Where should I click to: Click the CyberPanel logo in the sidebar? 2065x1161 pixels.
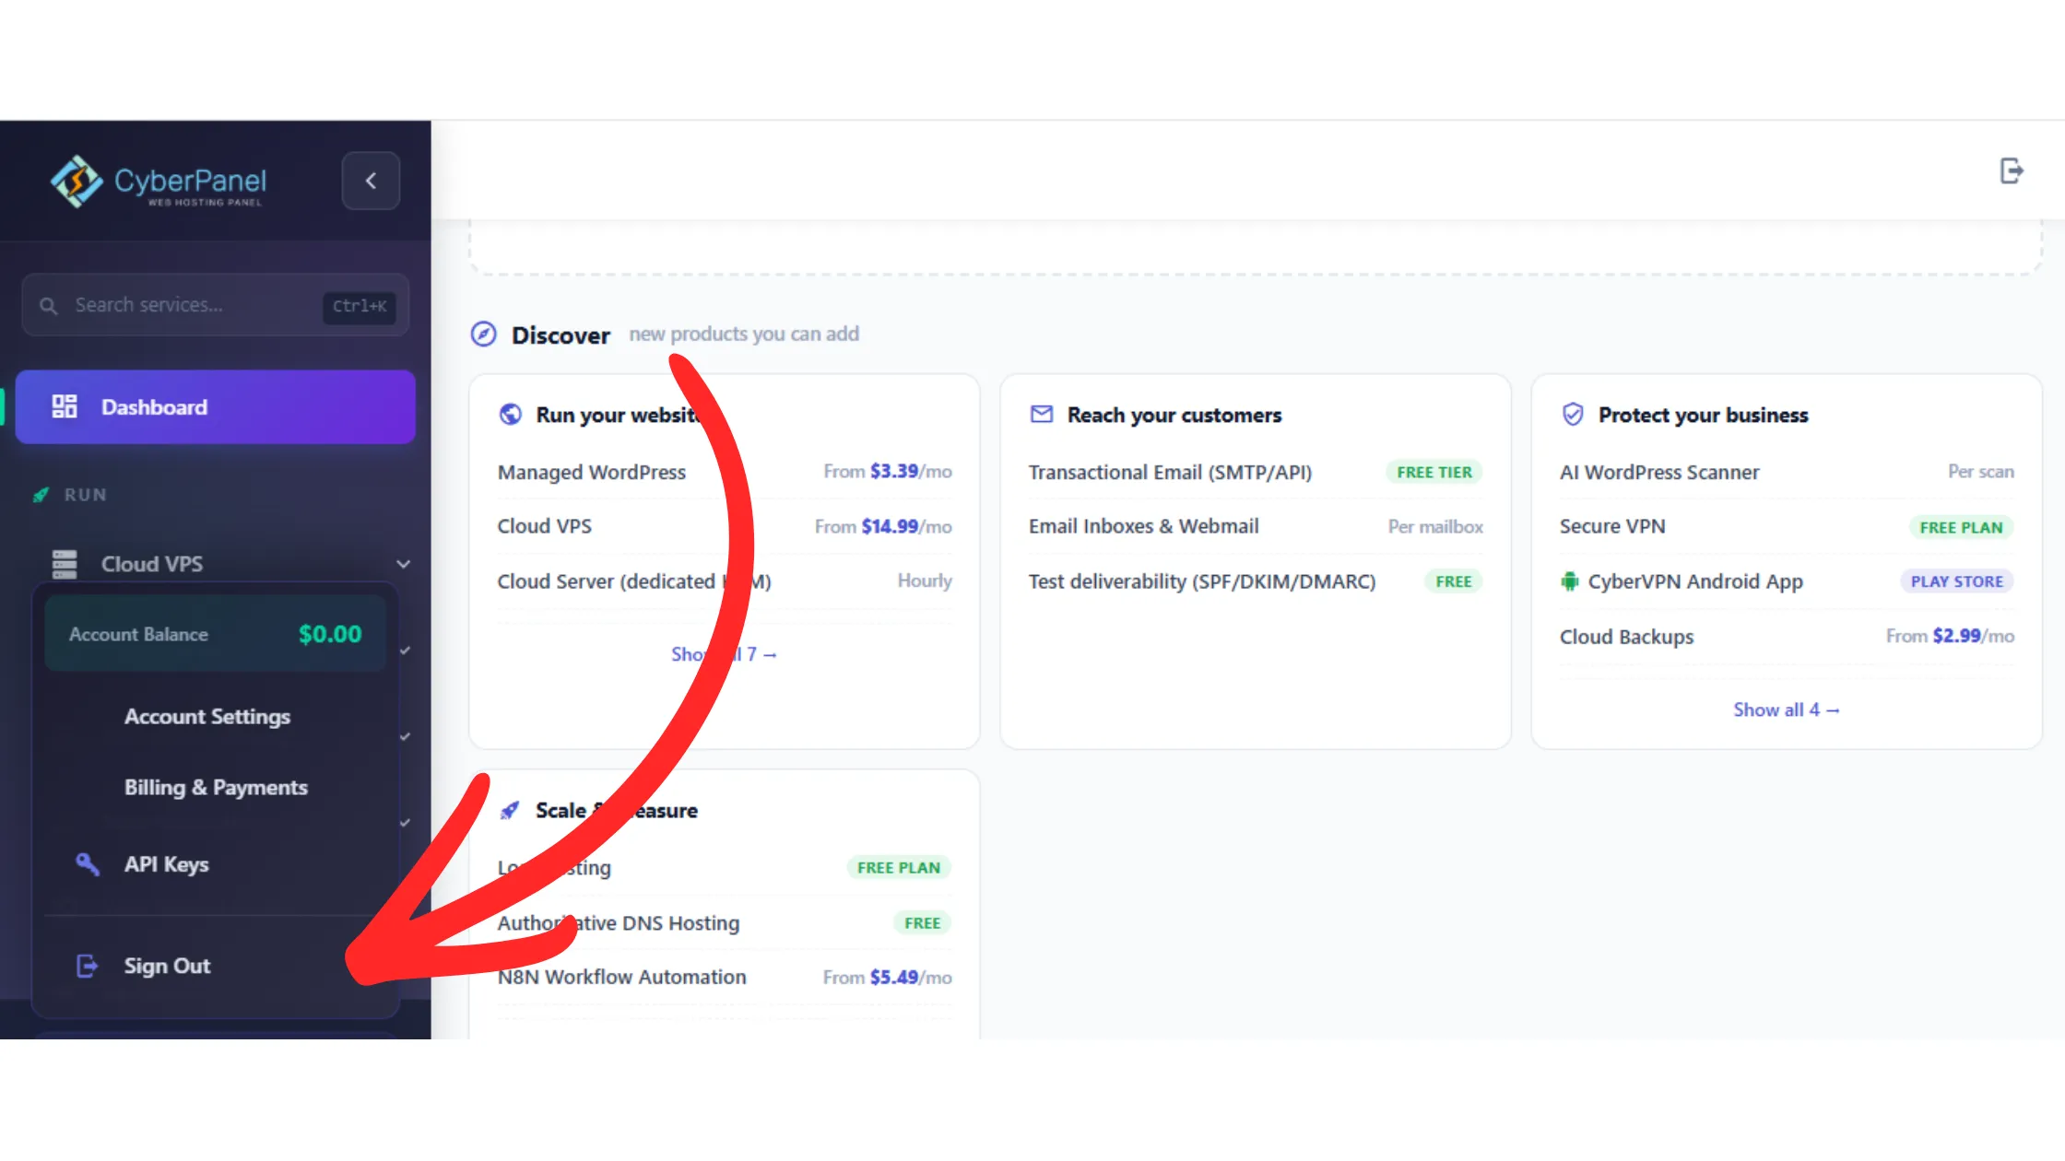click(158, 181)
